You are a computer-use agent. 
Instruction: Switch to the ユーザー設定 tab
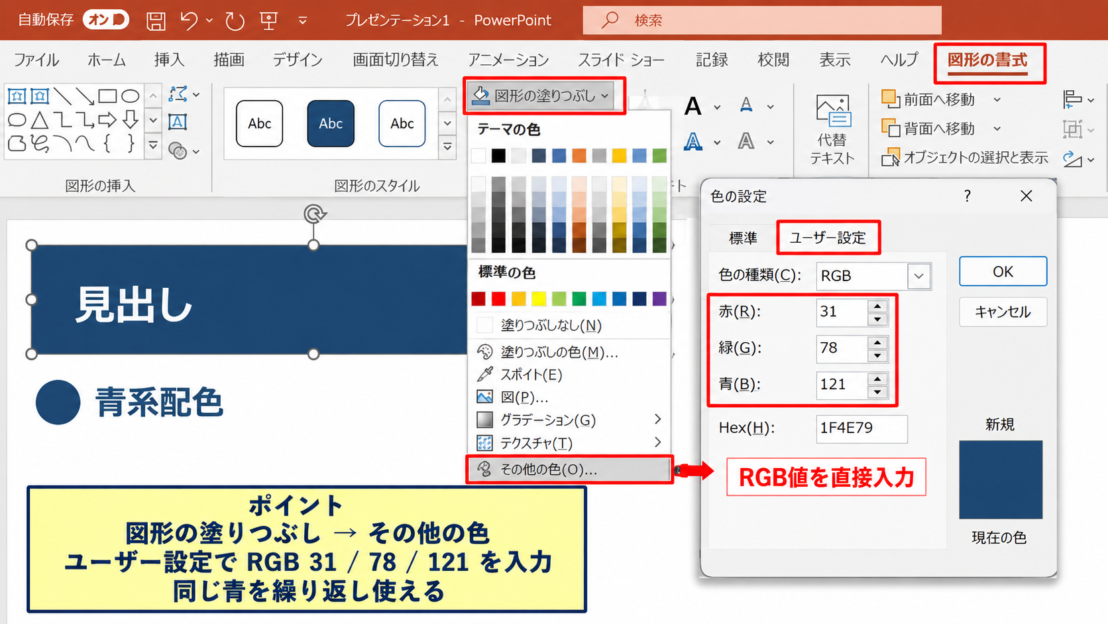tap(828, 238)
